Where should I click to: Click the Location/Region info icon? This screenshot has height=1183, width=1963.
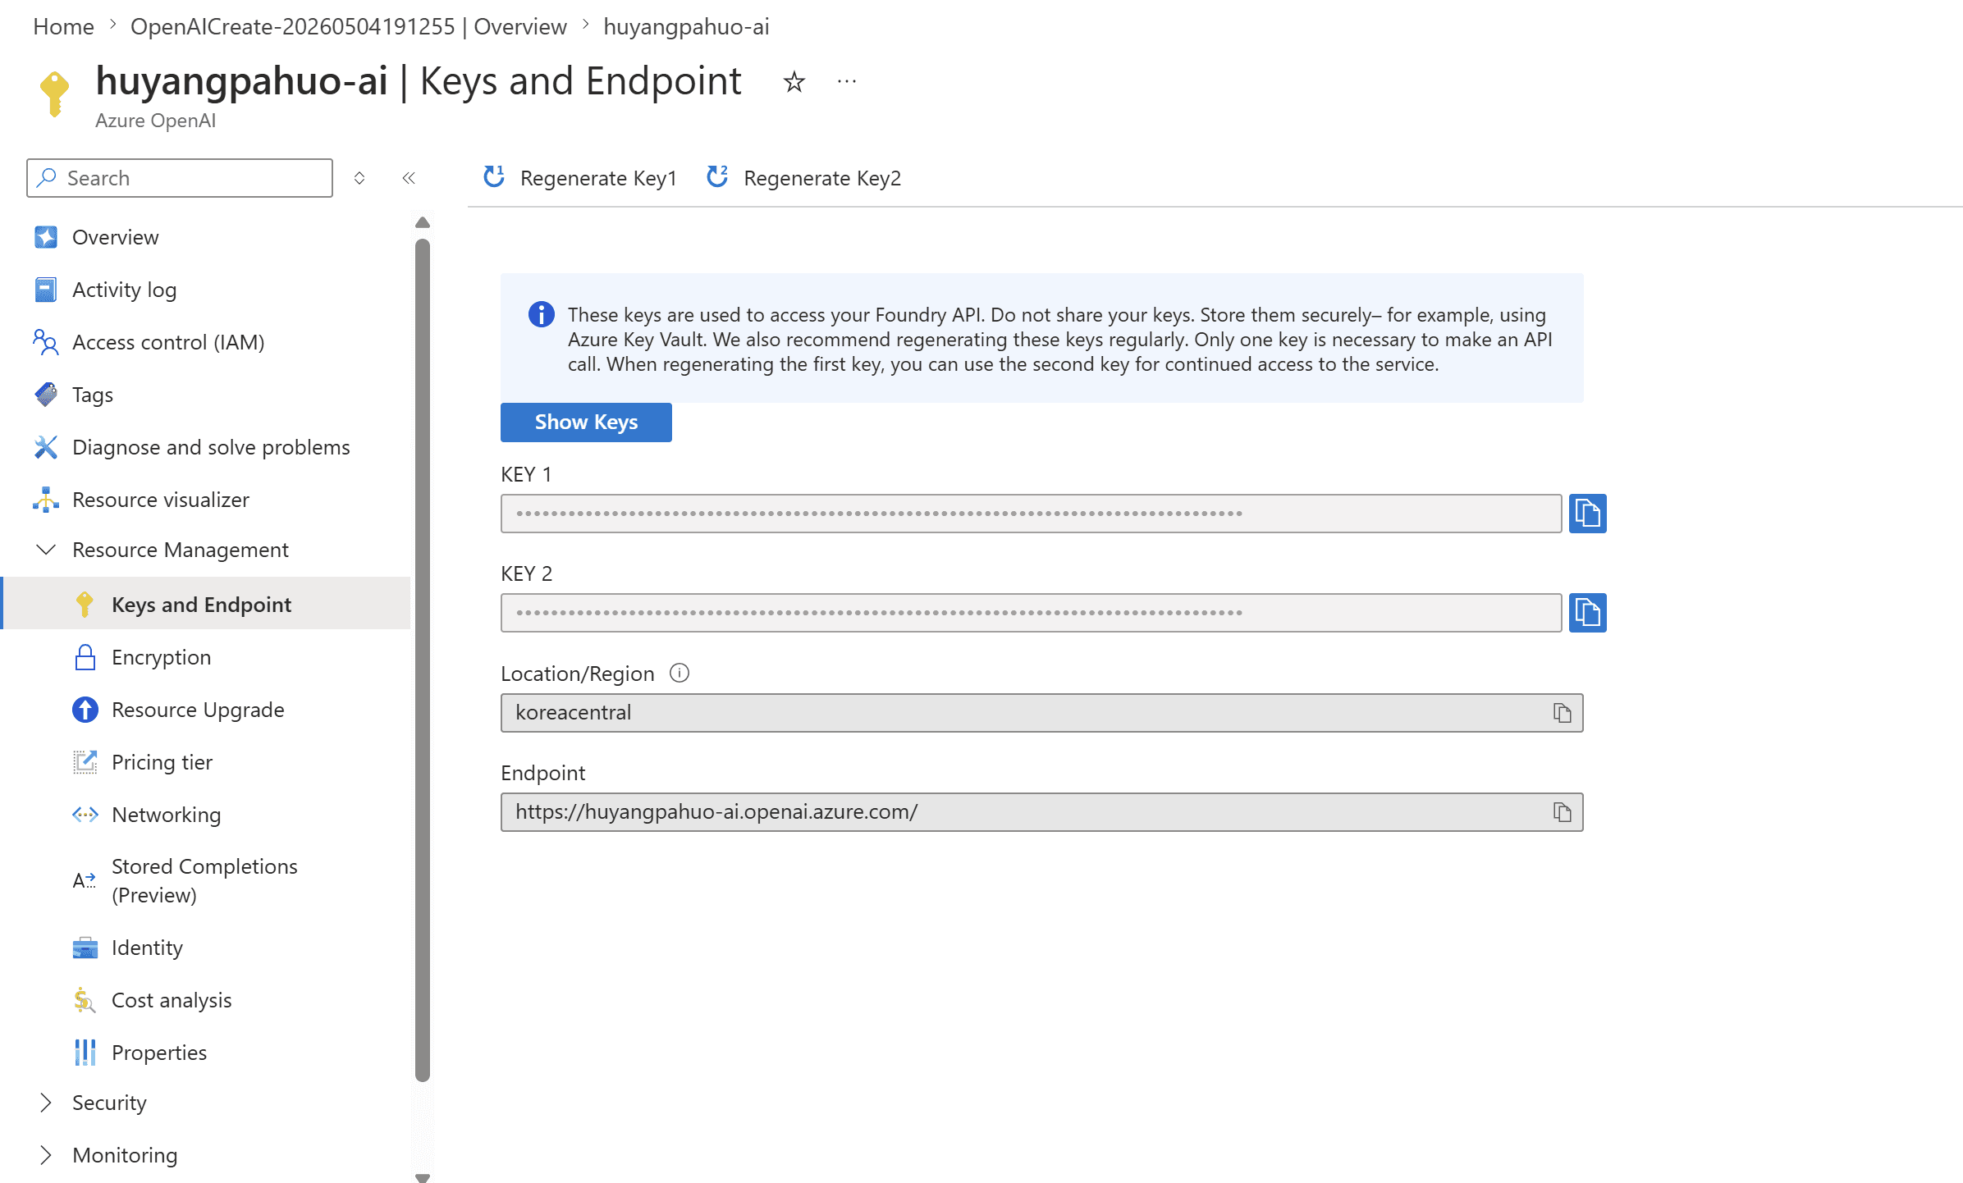(x=679, y=673)
